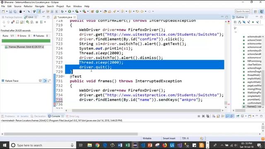
Task: Click Type here to search box
Action: coord(42,145)
